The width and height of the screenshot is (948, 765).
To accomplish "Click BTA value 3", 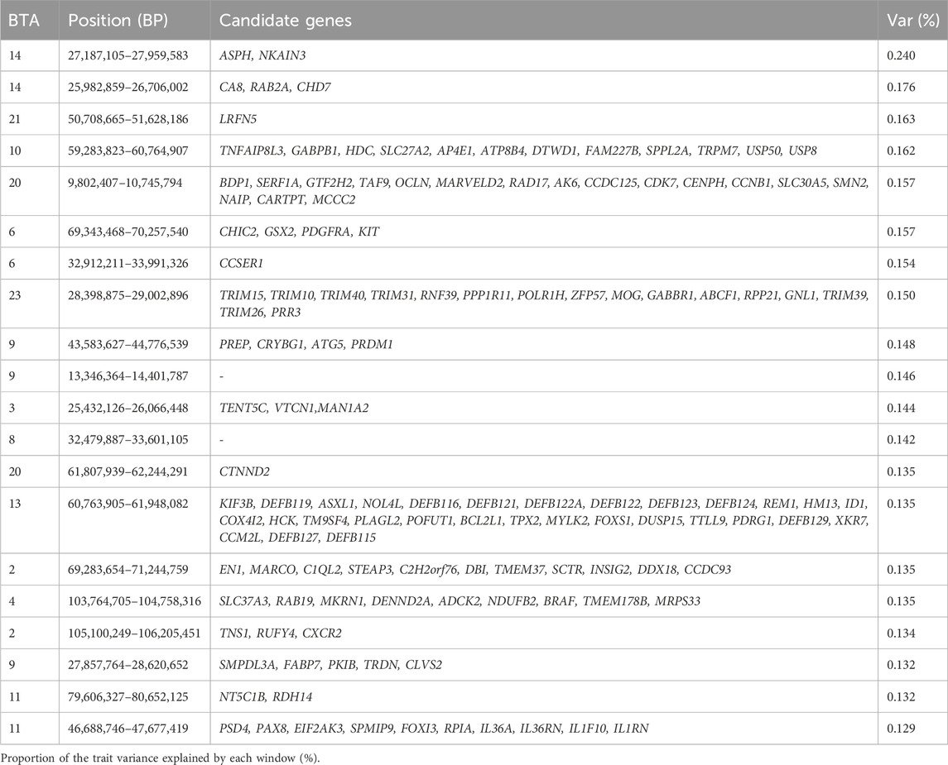I will (x=12, y=409).
